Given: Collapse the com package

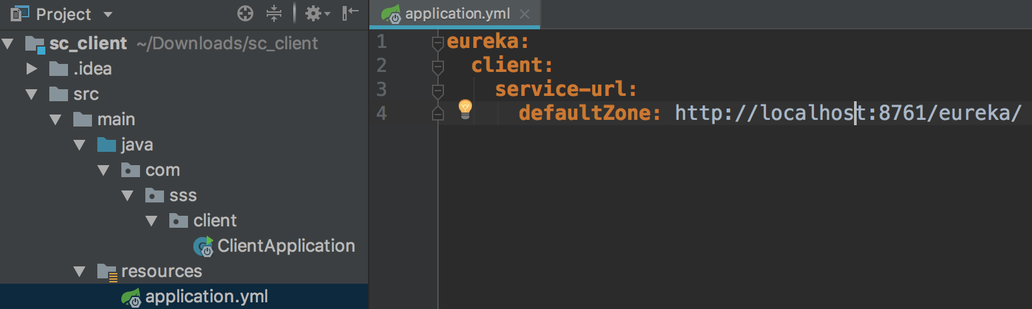Looking at the screenshot, I should (104, 170).
